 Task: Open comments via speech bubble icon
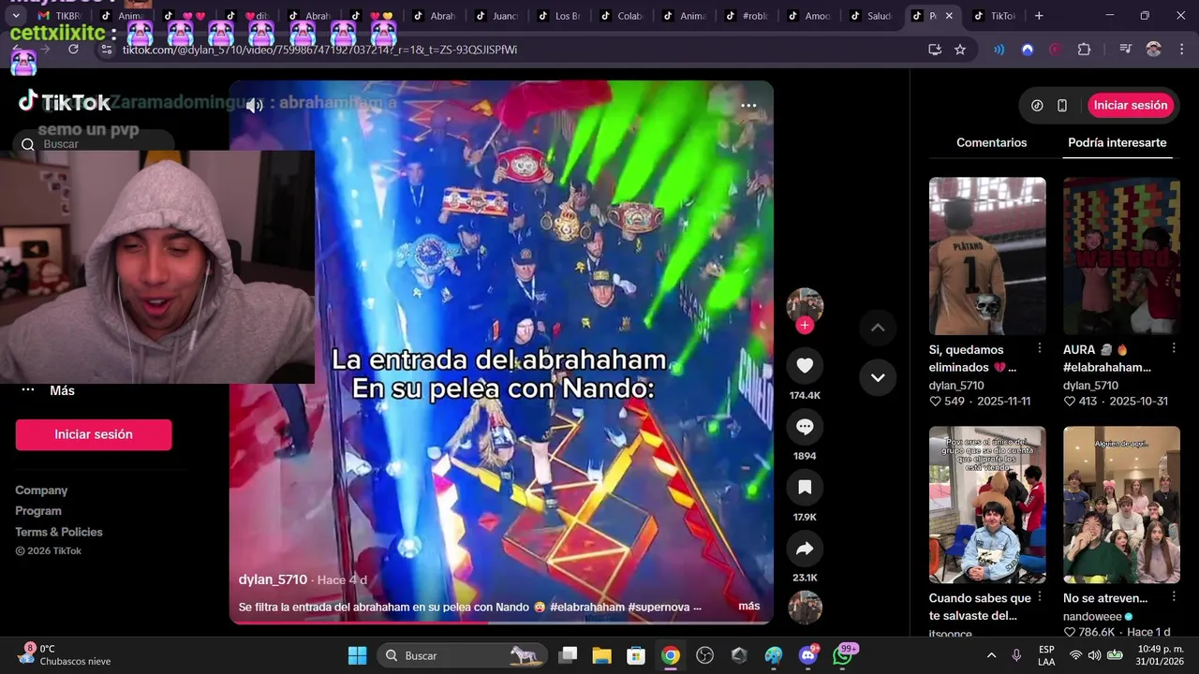[804, 427]
